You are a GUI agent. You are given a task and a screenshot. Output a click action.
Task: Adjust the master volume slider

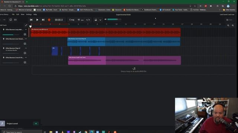(x=114, y=19)
